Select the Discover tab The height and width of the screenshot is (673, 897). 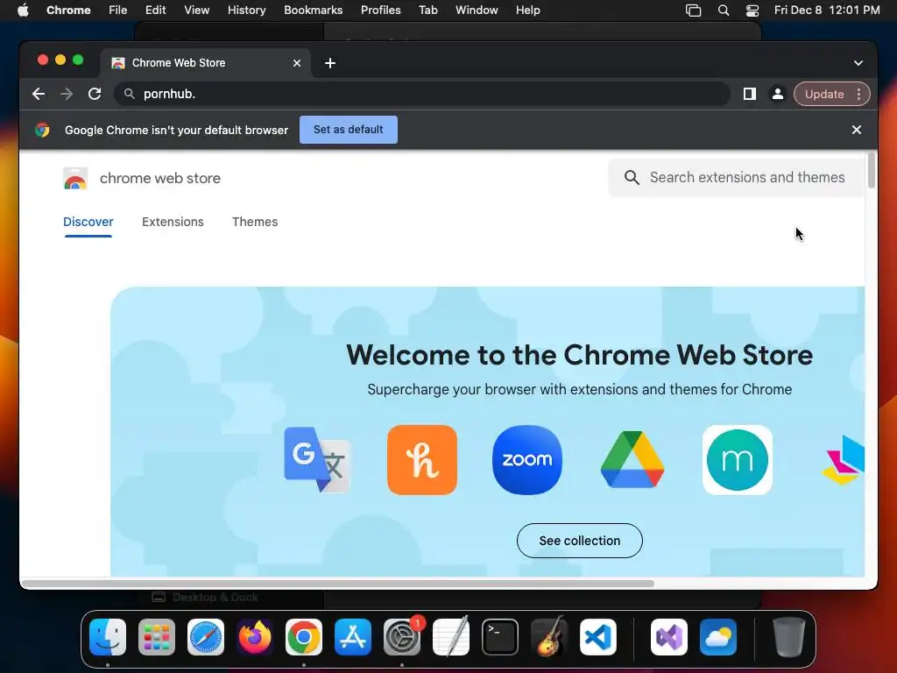(x=88, y=222)
